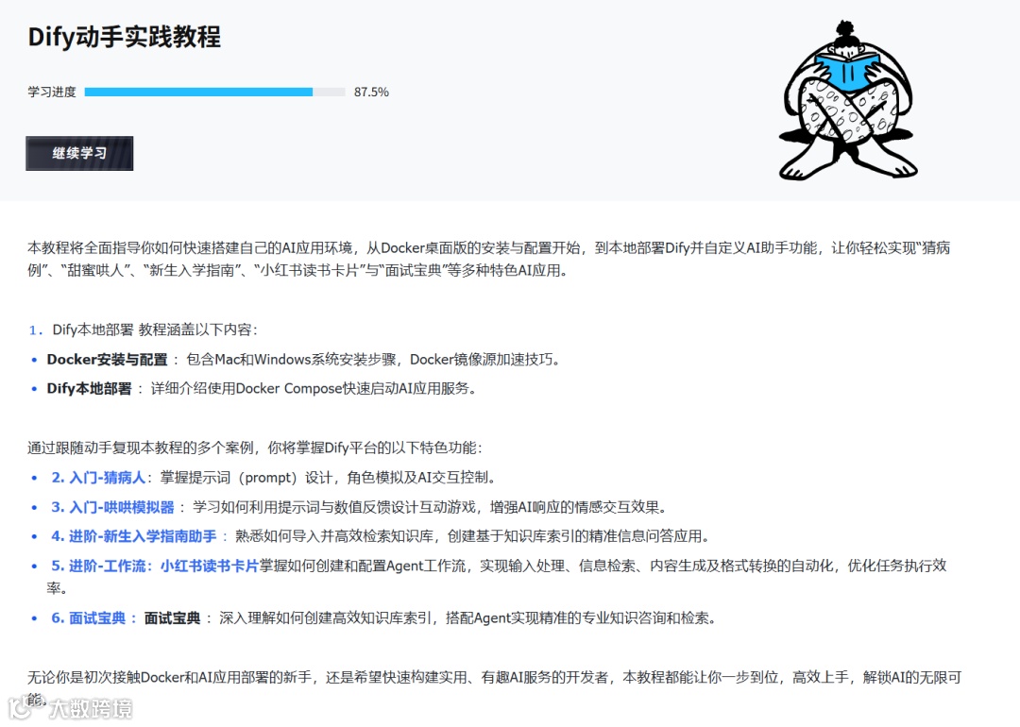1020x727 pixels.
Task: Click the paragraph starting 本教程将全面指导
Action: 489,259
